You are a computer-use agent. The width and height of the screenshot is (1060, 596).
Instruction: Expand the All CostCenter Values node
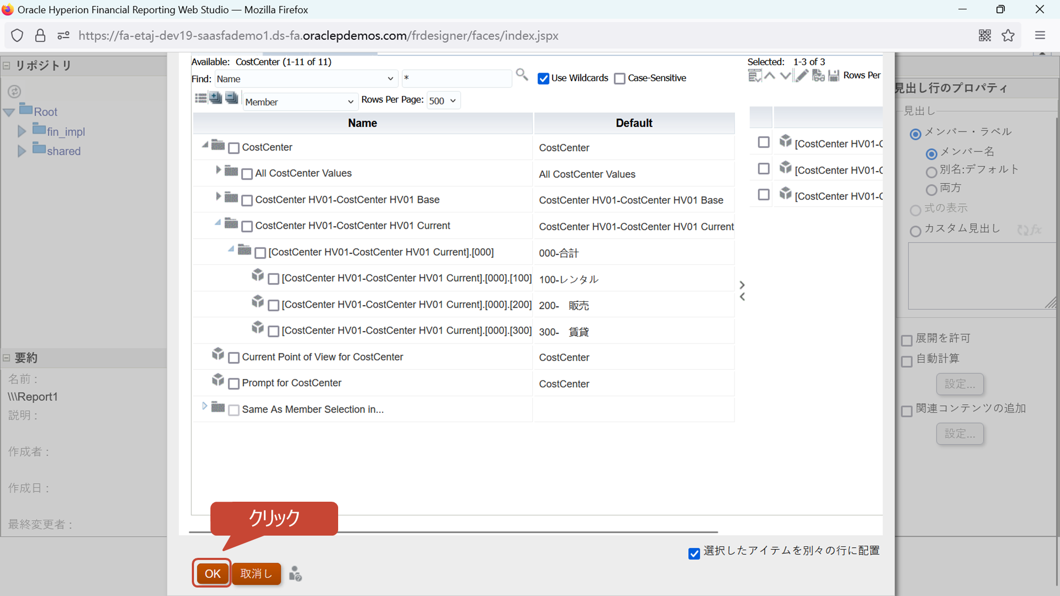point(218,170)
